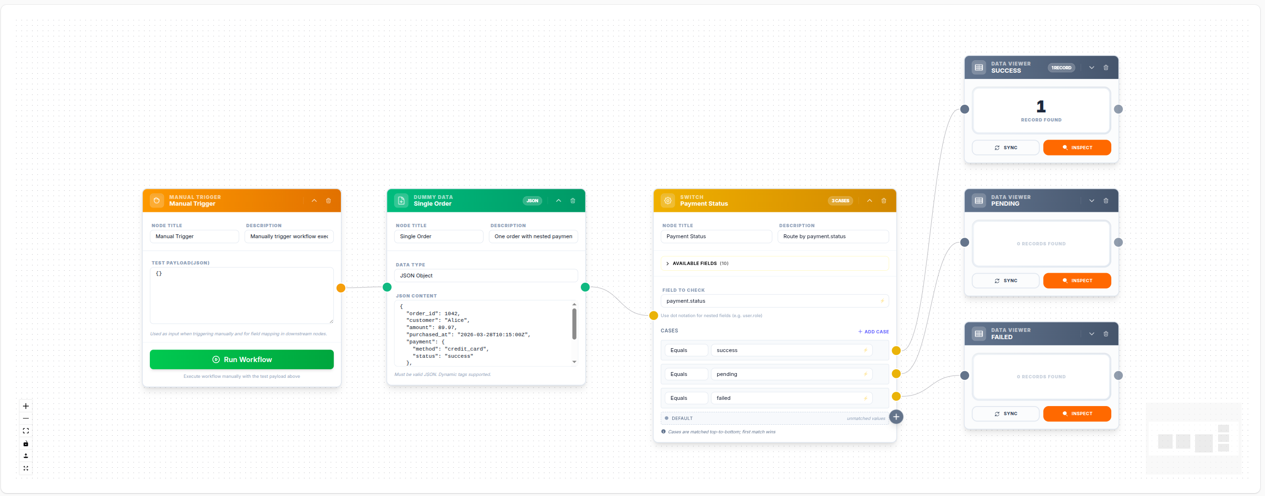Click the grid icon on the SUCCESS data viewer
This screenshot has width=1265, height=496.
979,67
